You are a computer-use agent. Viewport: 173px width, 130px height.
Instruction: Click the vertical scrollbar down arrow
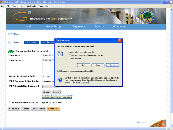[171, 126]
